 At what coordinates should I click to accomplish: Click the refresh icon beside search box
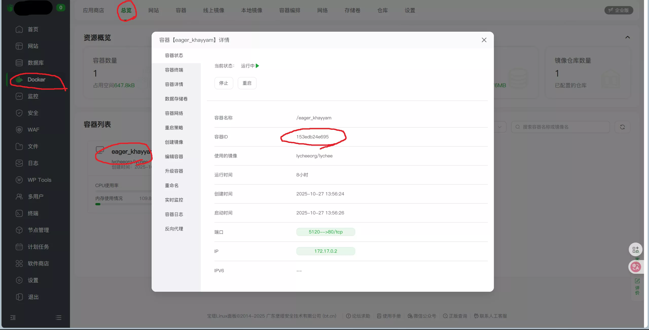[x=622, y=127]
